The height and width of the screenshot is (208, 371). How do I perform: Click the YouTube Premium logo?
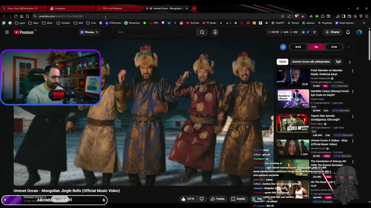click(24, 32)
